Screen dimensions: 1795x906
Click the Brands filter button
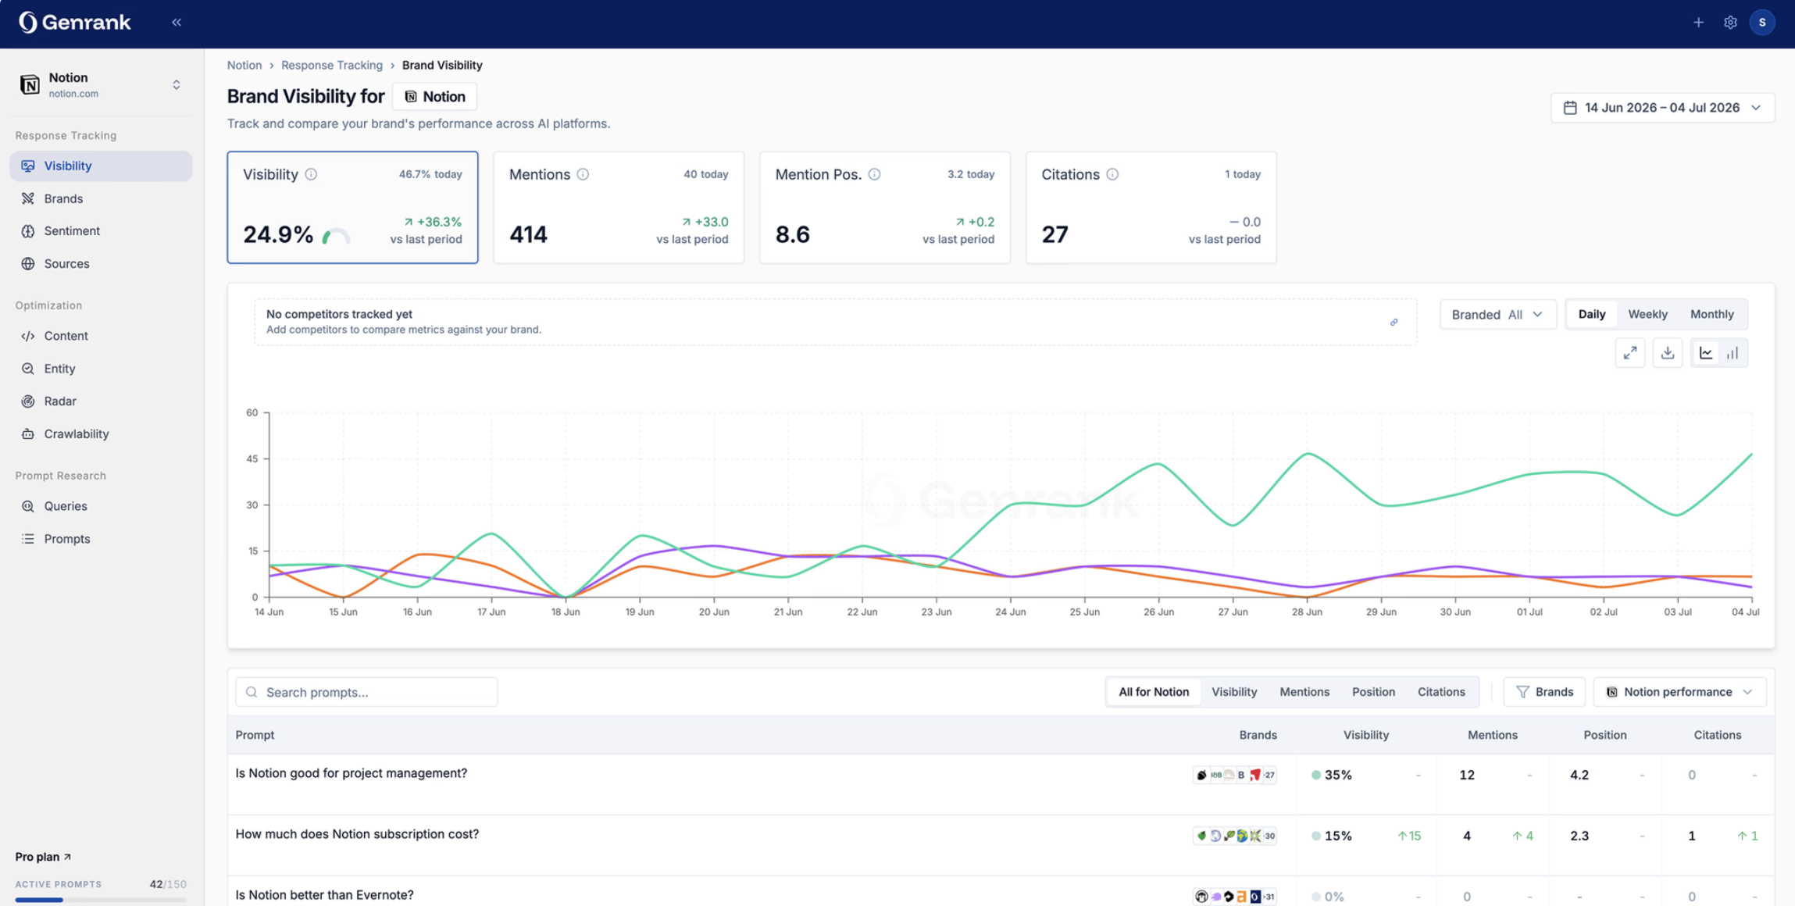point(1544,692)
